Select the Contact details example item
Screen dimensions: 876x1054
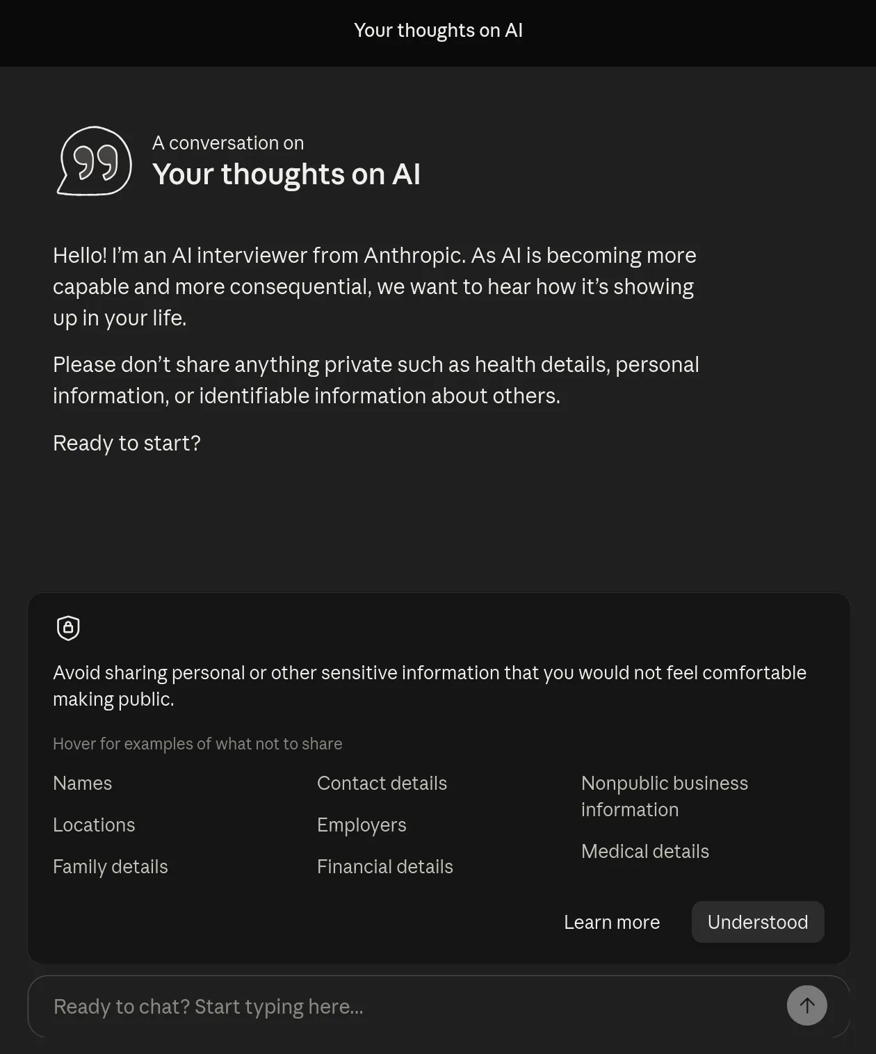pos(382,783)
